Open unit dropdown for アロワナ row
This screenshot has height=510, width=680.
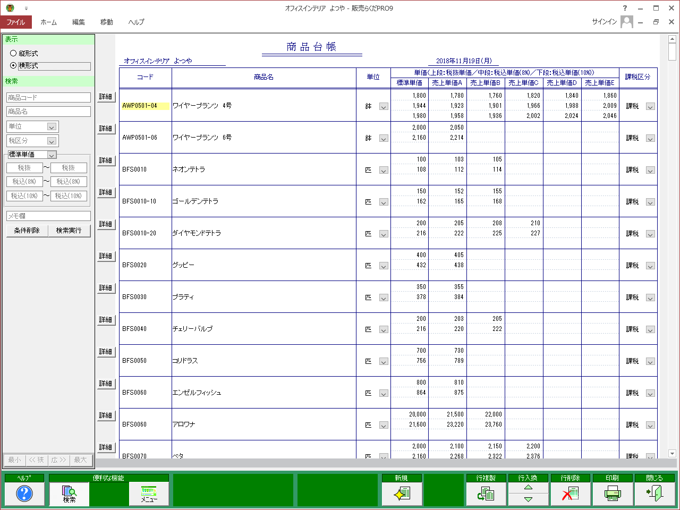(x=384, y=425)
